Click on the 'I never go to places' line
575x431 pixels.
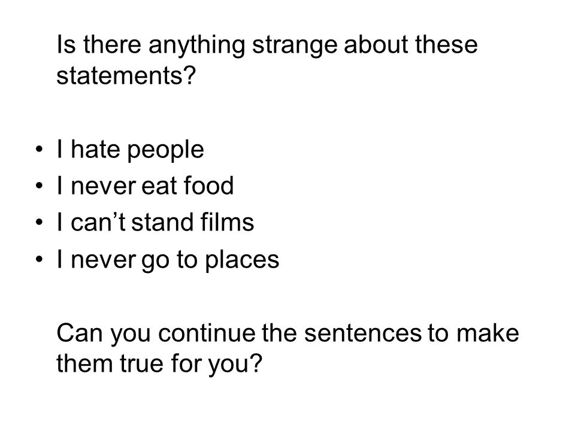(168, 259)
